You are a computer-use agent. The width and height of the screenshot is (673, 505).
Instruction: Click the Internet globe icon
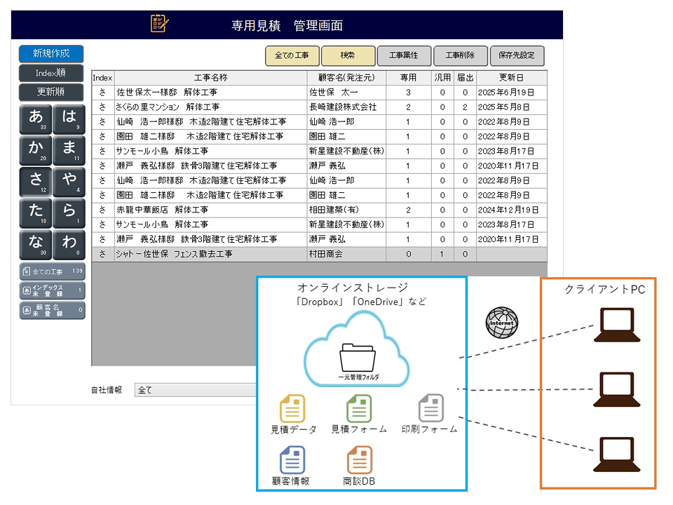[x=502, y=323]
